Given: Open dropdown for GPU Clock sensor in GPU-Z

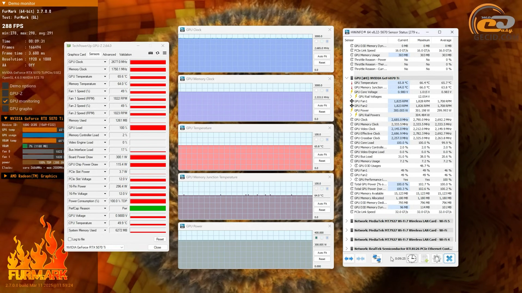Looking at the screenshot, I should (x=105, y=62).
